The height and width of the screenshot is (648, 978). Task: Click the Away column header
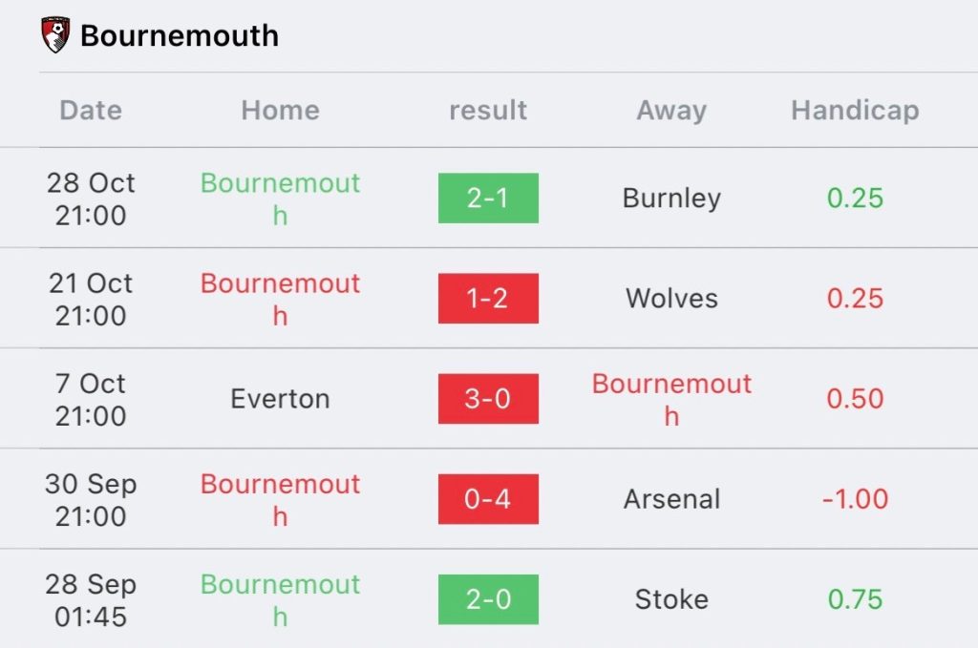tap(671, 111)
